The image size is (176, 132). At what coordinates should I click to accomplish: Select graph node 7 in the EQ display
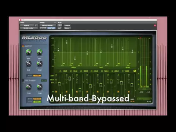click(123, 49)
